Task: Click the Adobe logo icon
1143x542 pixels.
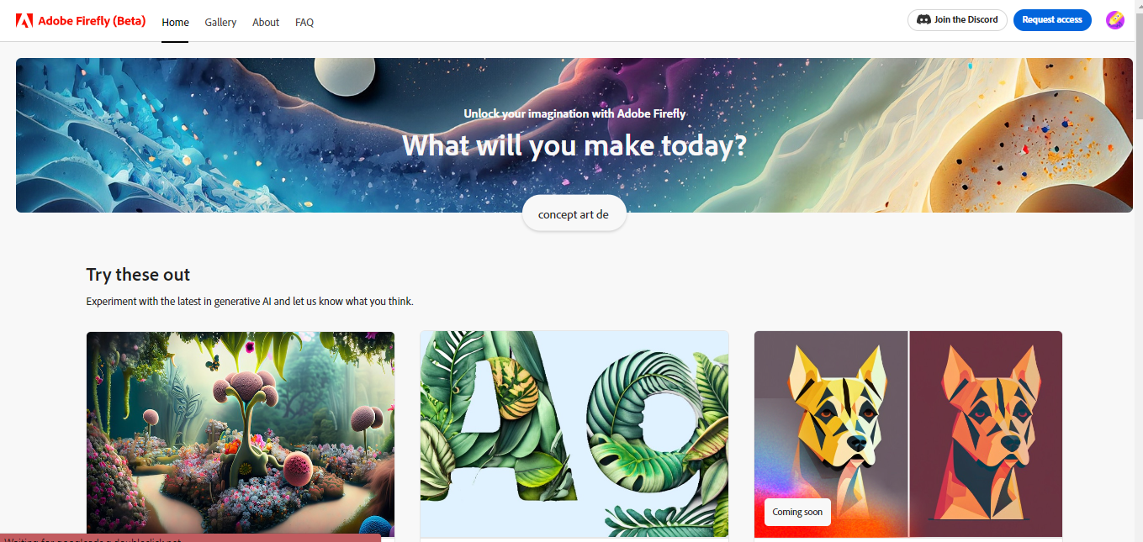Action: pyautogui.click(x=24, y=21)
